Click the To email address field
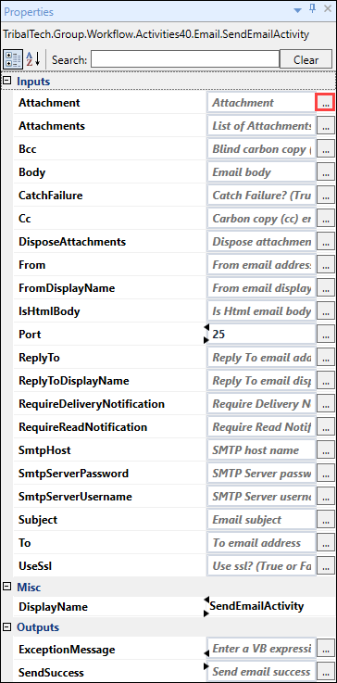This screenshot has height=683, width=337. tap(261, 543)
